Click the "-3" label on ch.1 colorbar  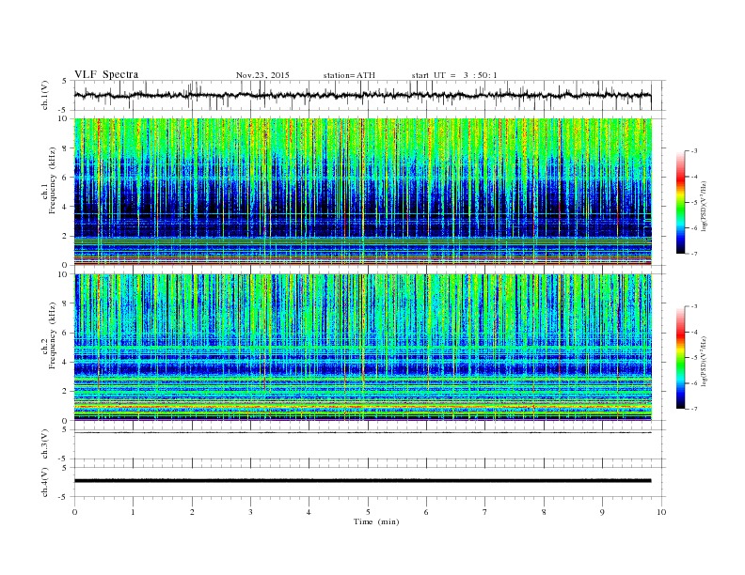(693, 151)
